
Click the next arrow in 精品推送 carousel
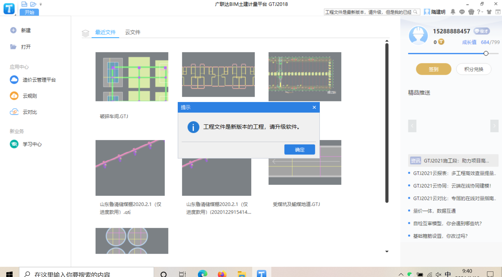click(494, 126)
